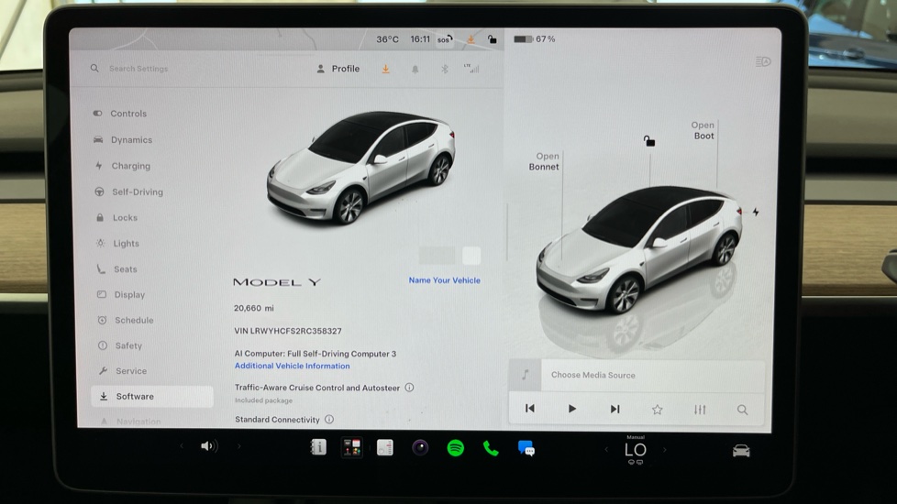The width and height of the screenshot is (897, 504).
Task: Open media search magnifier icon
Action: tap(743, 410)
